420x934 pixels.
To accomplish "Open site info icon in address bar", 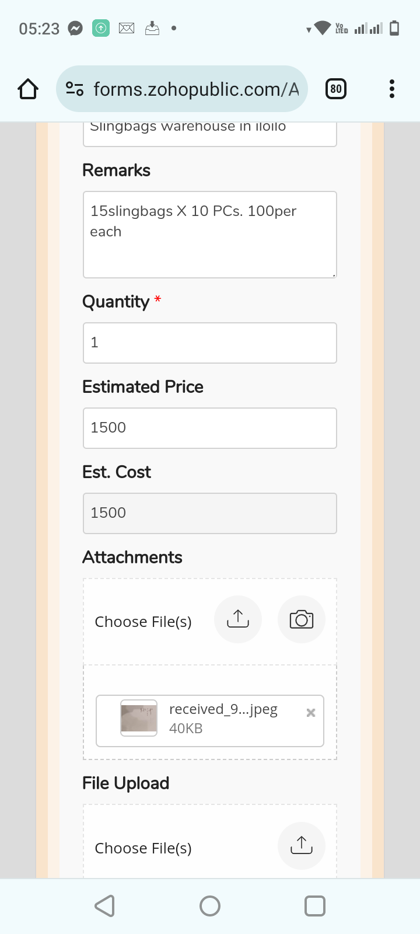I will (75, 89).
